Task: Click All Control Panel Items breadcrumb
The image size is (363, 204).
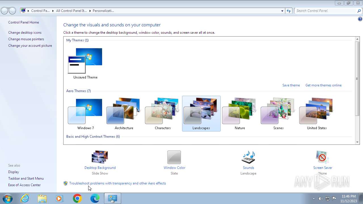Action: click(x=71, y=11)
